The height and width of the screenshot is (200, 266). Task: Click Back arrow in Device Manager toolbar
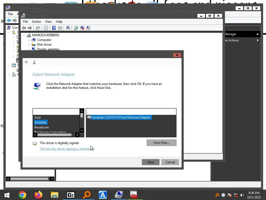(24, 28)
